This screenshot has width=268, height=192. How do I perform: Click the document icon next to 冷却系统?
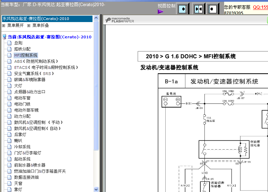[x=10, y=147]
